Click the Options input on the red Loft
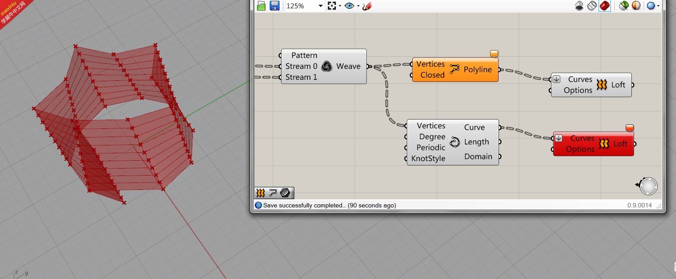676x279 pixels. pyautogui.click(x=580, y=149)
